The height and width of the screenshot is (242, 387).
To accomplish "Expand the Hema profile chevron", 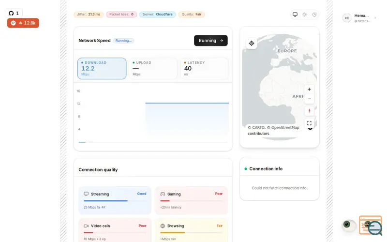I will coord(375,18).
